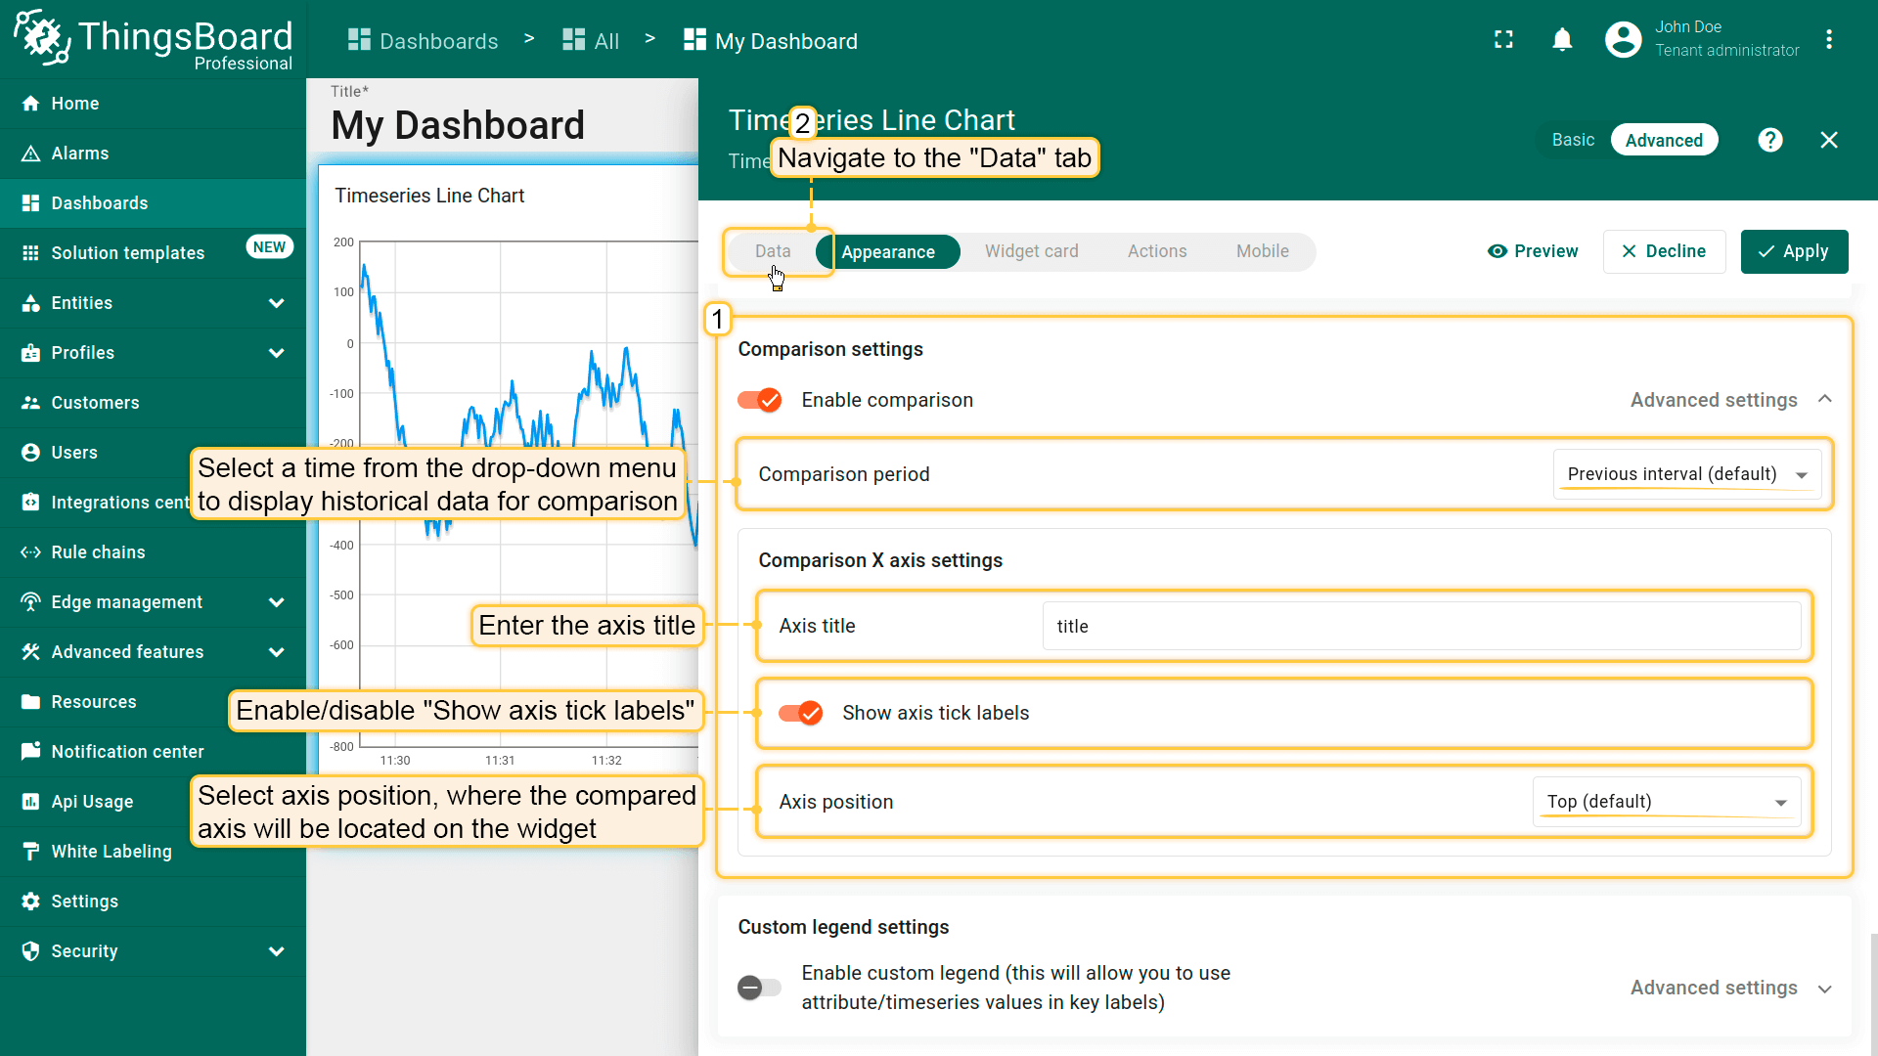Disable the Enable comparison toggle

760,400
